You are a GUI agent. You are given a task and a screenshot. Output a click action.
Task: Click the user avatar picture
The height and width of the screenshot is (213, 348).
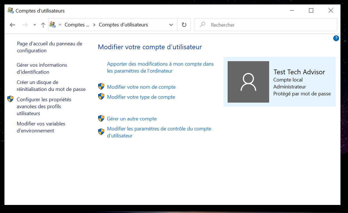(x=248, y=82)
